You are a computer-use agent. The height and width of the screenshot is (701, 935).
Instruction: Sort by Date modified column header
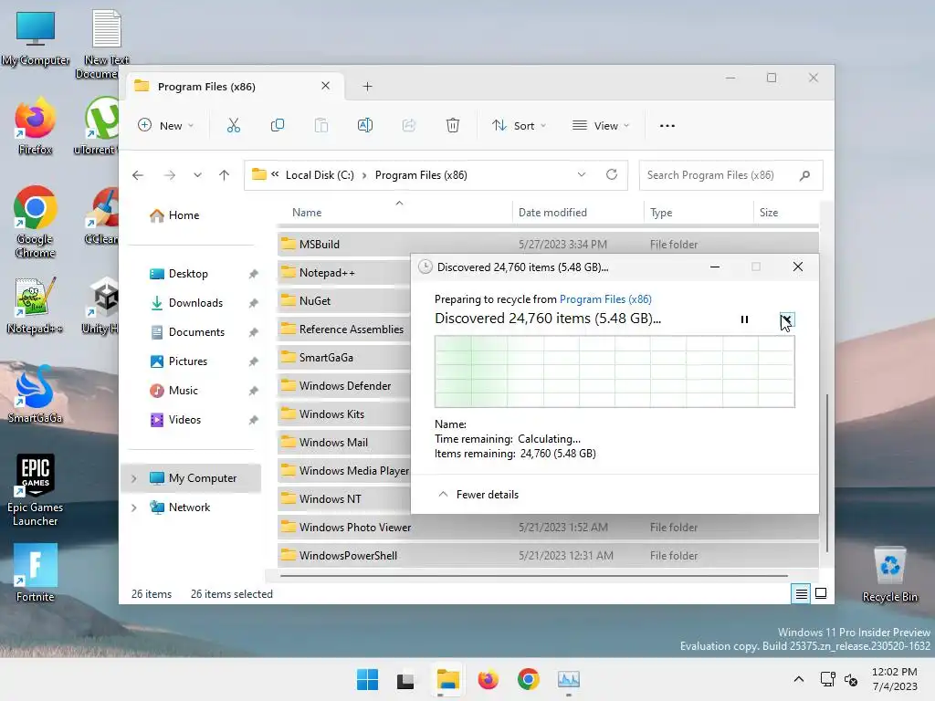pyautogui.click(x=552, y=212)
